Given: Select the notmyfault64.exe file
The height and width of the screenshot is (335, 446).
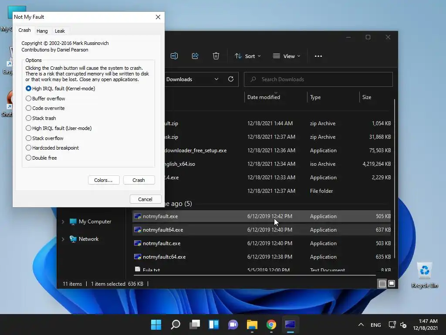Looking at the screenshot, I should pos(261,229).
